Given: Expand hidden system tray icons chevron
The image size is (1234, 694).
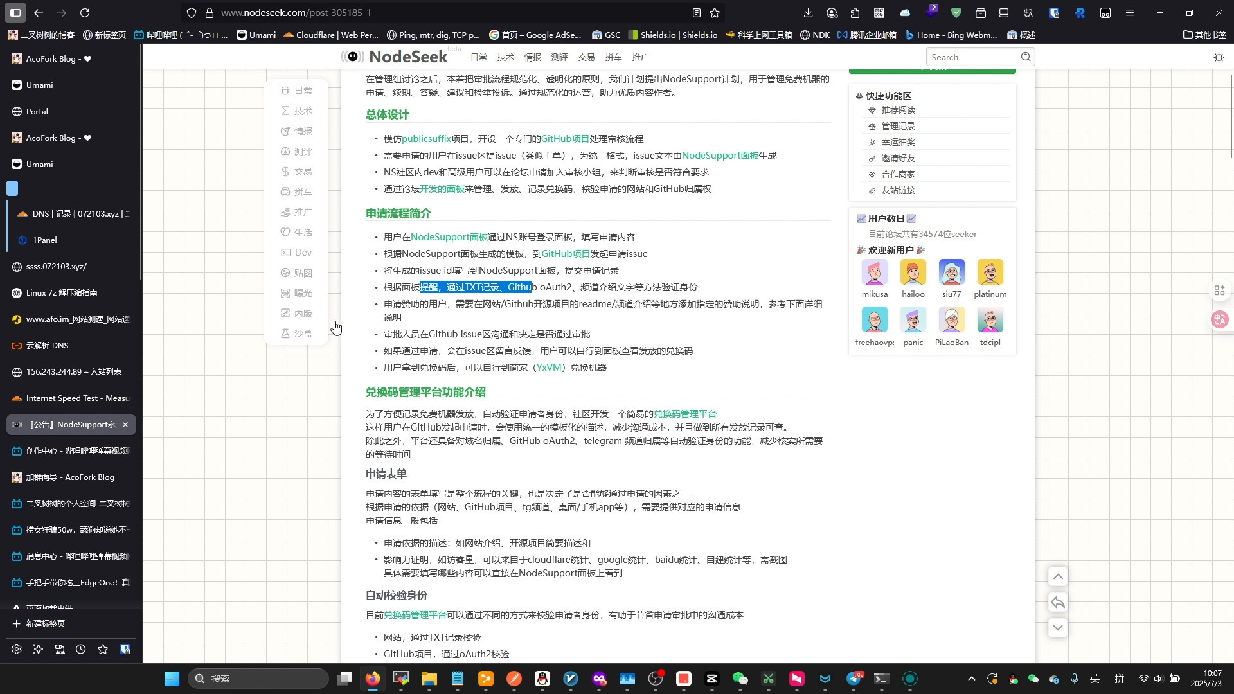Looking at the screenshot, I should 971,679.
